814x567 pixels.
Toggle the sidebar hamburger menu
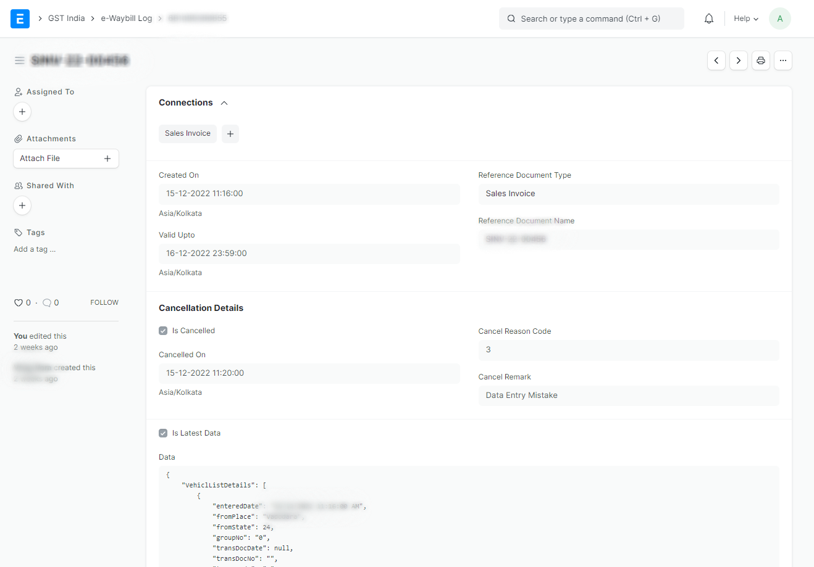(x=20, y=60)
